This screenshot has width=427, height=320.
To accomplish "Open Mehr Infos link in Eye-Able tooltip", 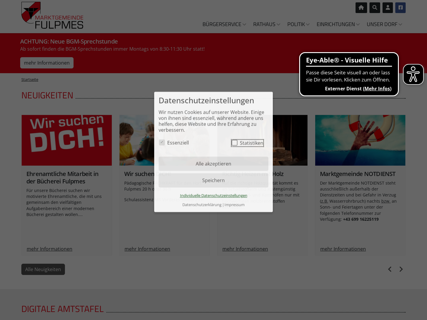I will 377,89.
